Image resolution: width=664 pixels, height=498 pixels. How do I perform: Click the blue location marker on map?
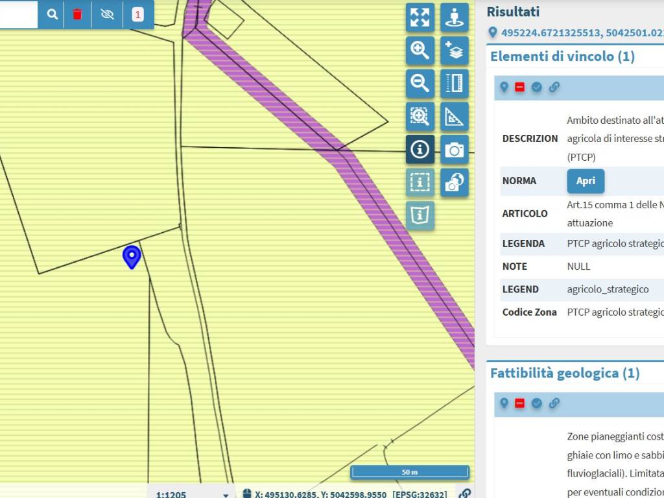[132, 256]
